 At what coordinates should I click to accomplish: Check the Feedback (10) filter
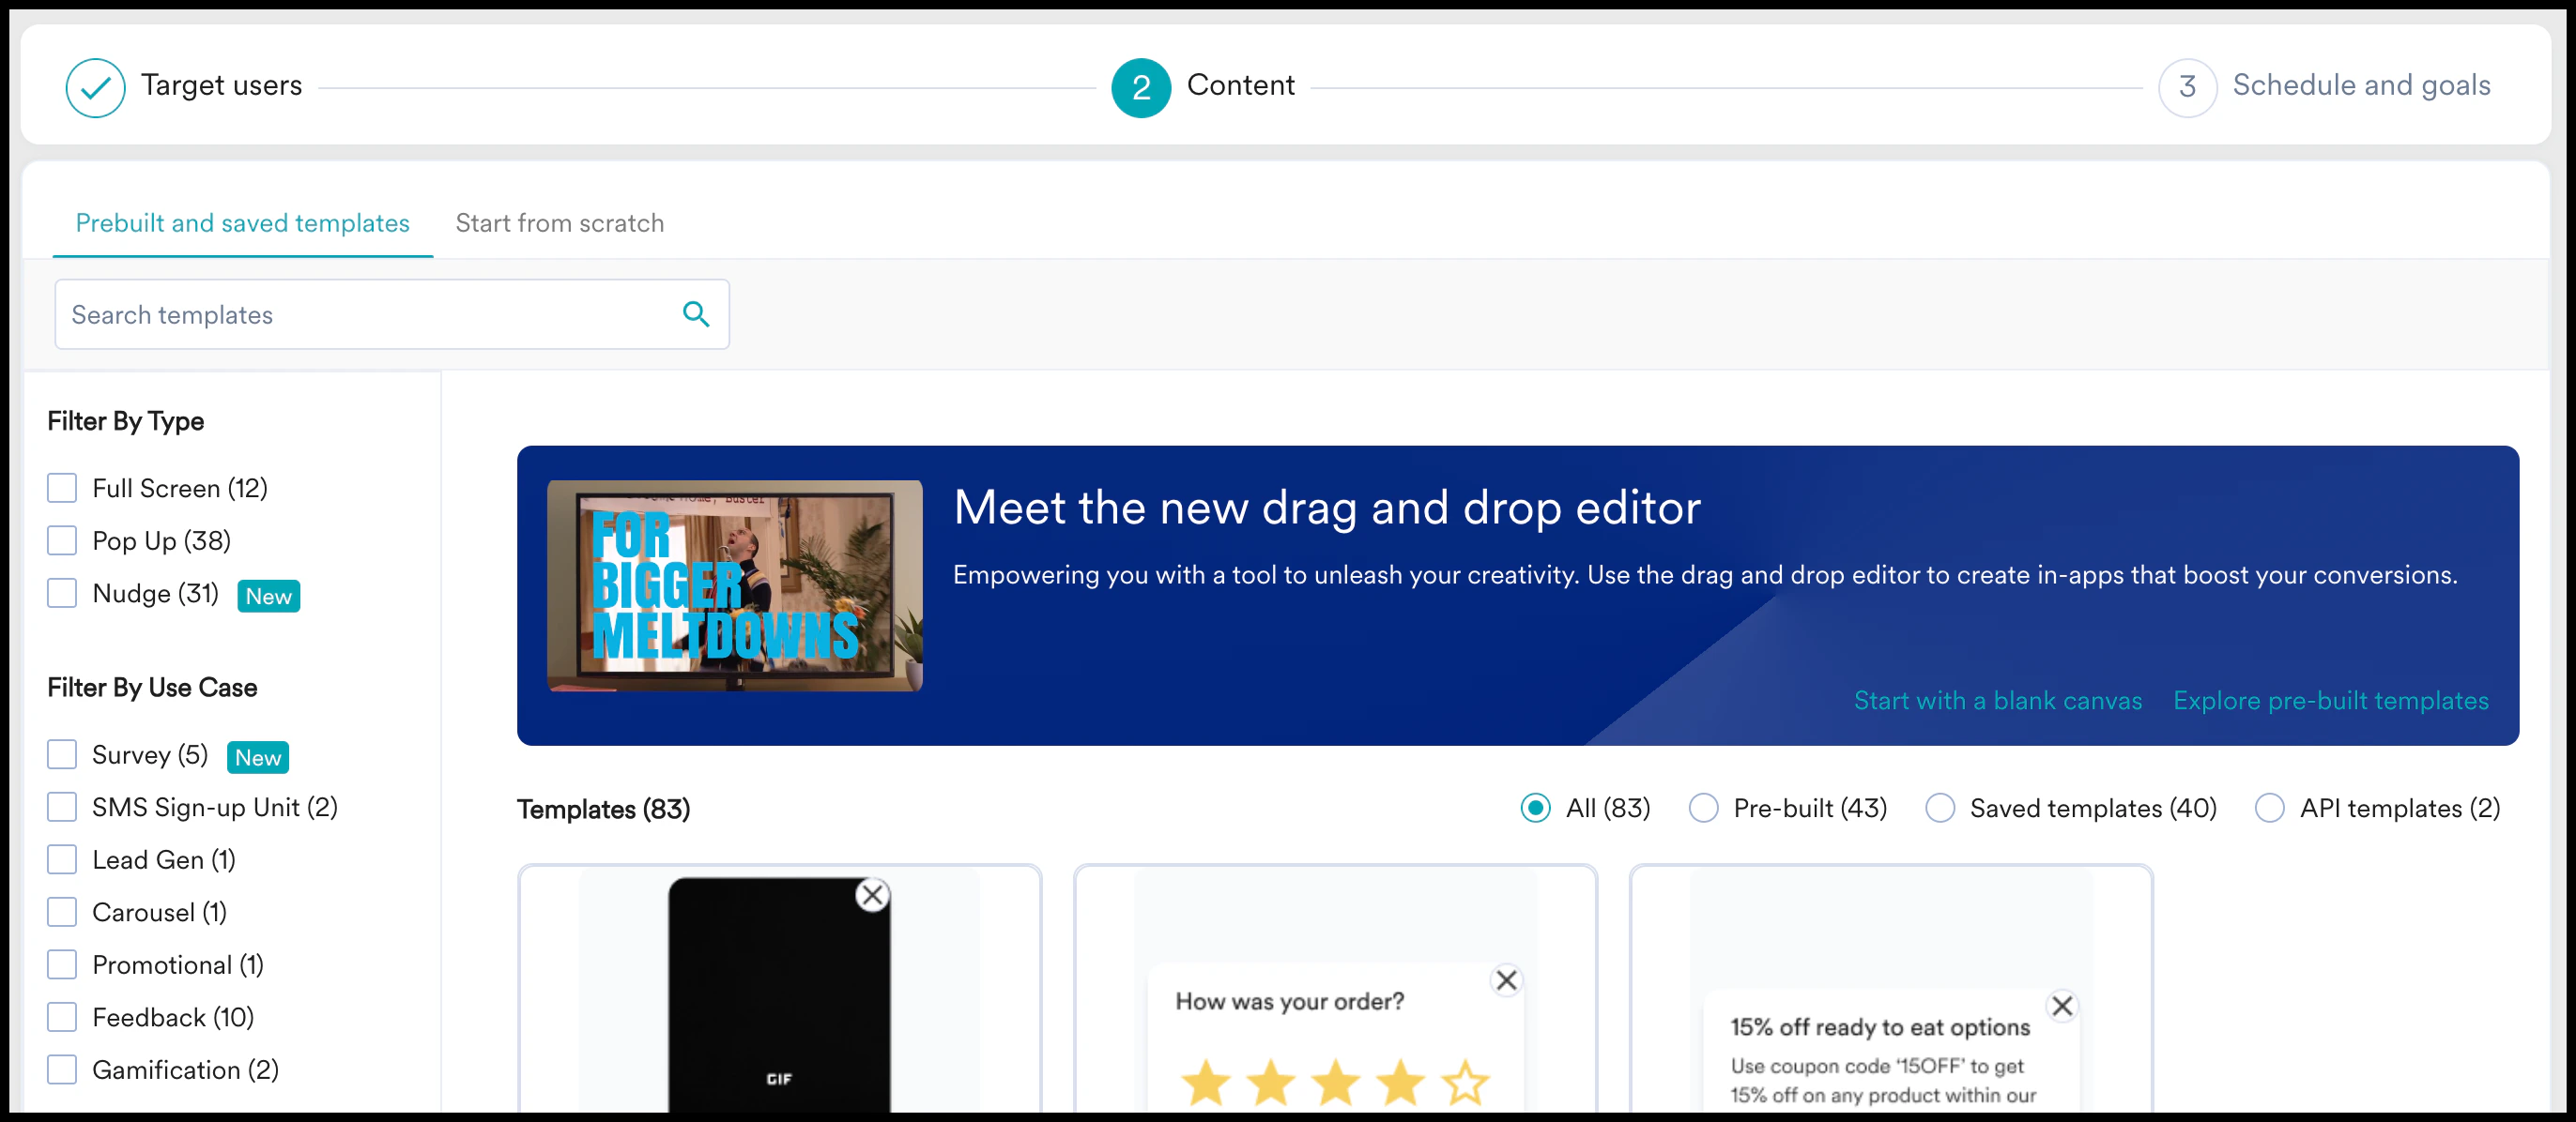[62, 1017]
